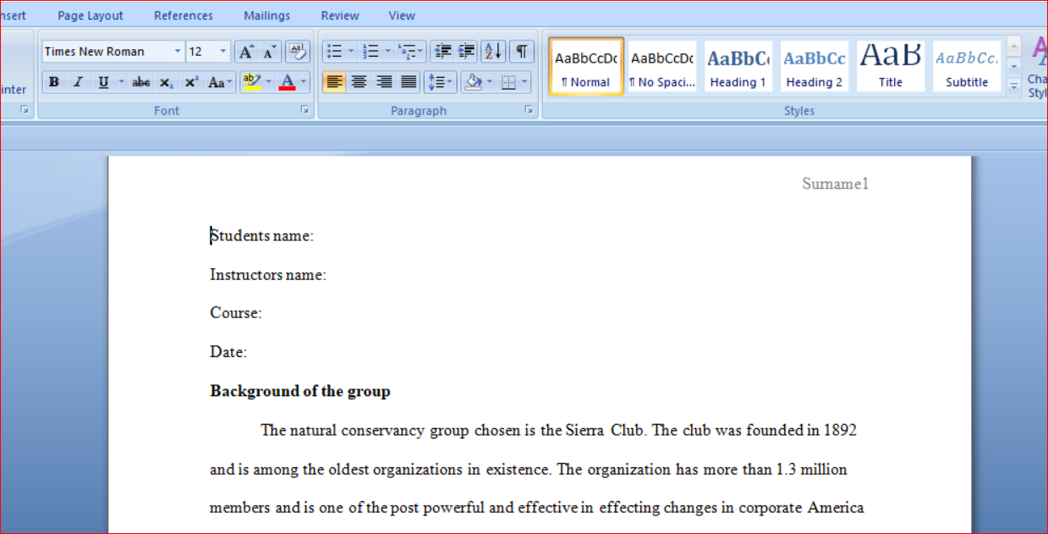Toggle Show/Hide paragraph marks
This screenshot has height=534, width=1048.
[x=522, y=52]
